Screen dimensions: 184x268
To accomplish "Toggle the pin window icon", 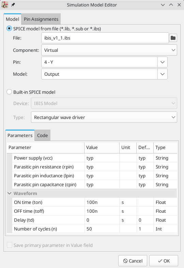I will click(x=13, y=5).
